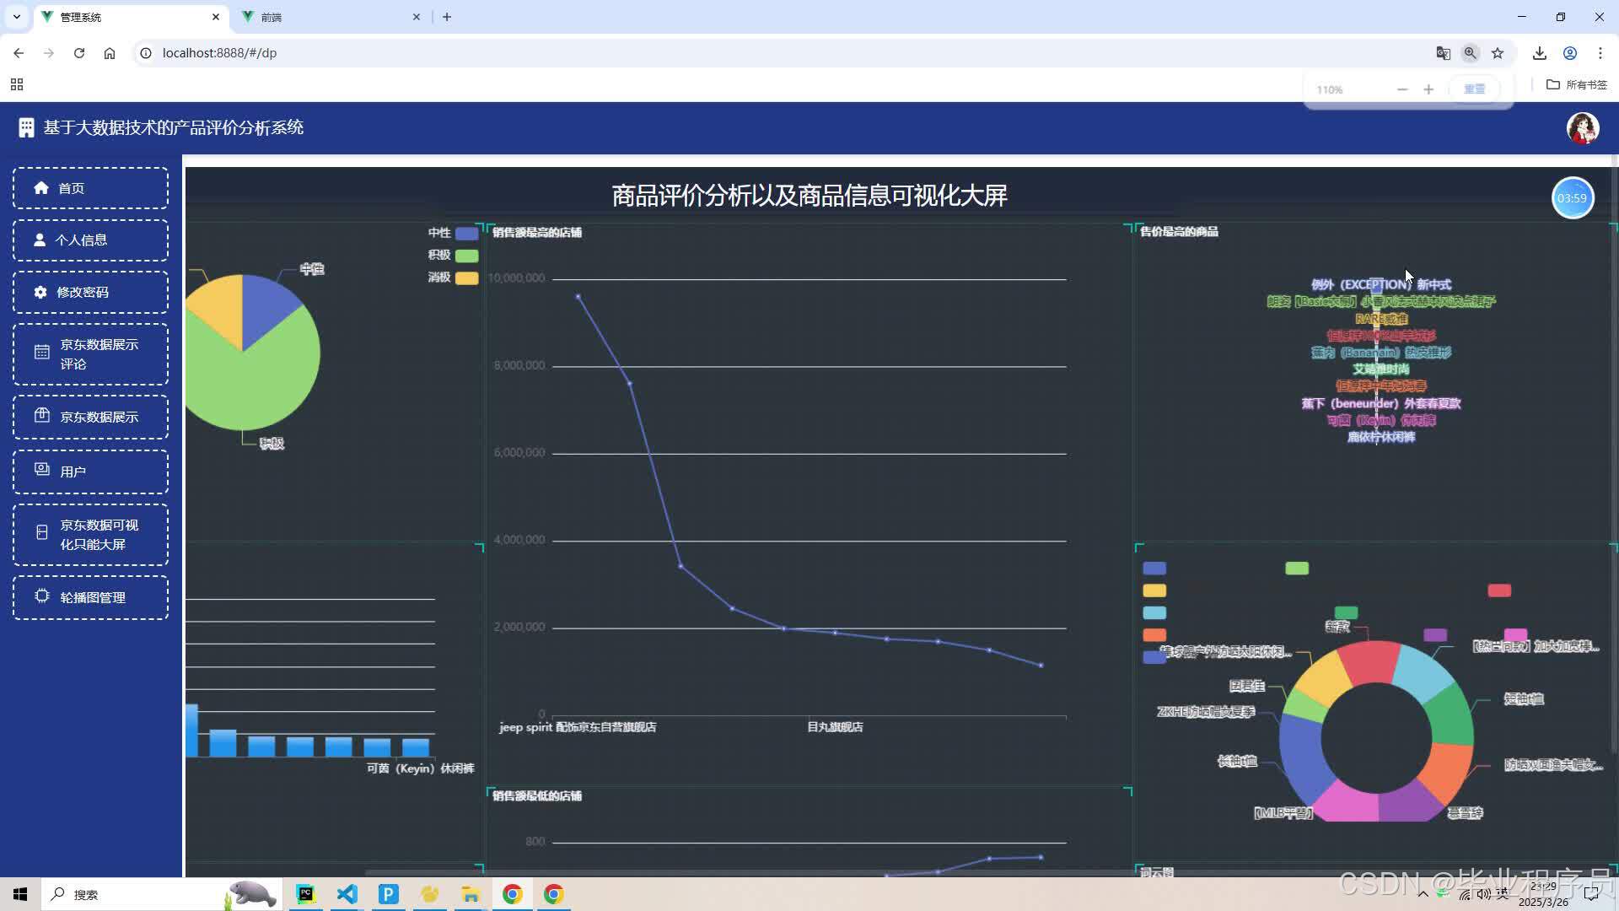Open the 所有书签 bookmarks folder

point(1577,84)
